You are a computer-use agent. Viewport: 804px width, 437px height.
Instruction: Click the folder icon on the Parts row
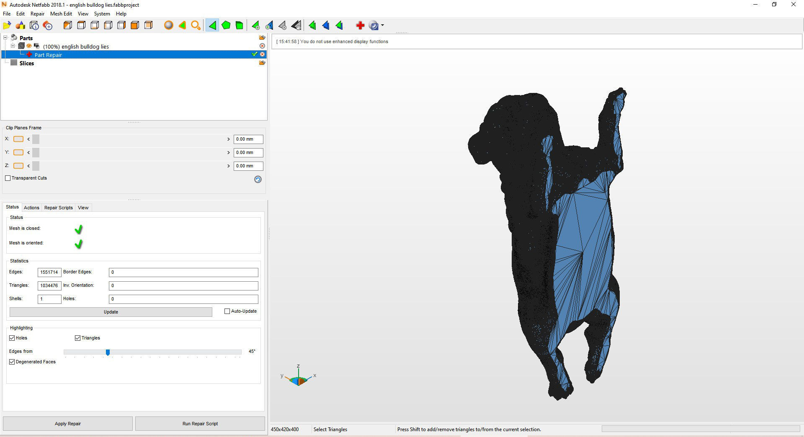click(x=262, y=38)
